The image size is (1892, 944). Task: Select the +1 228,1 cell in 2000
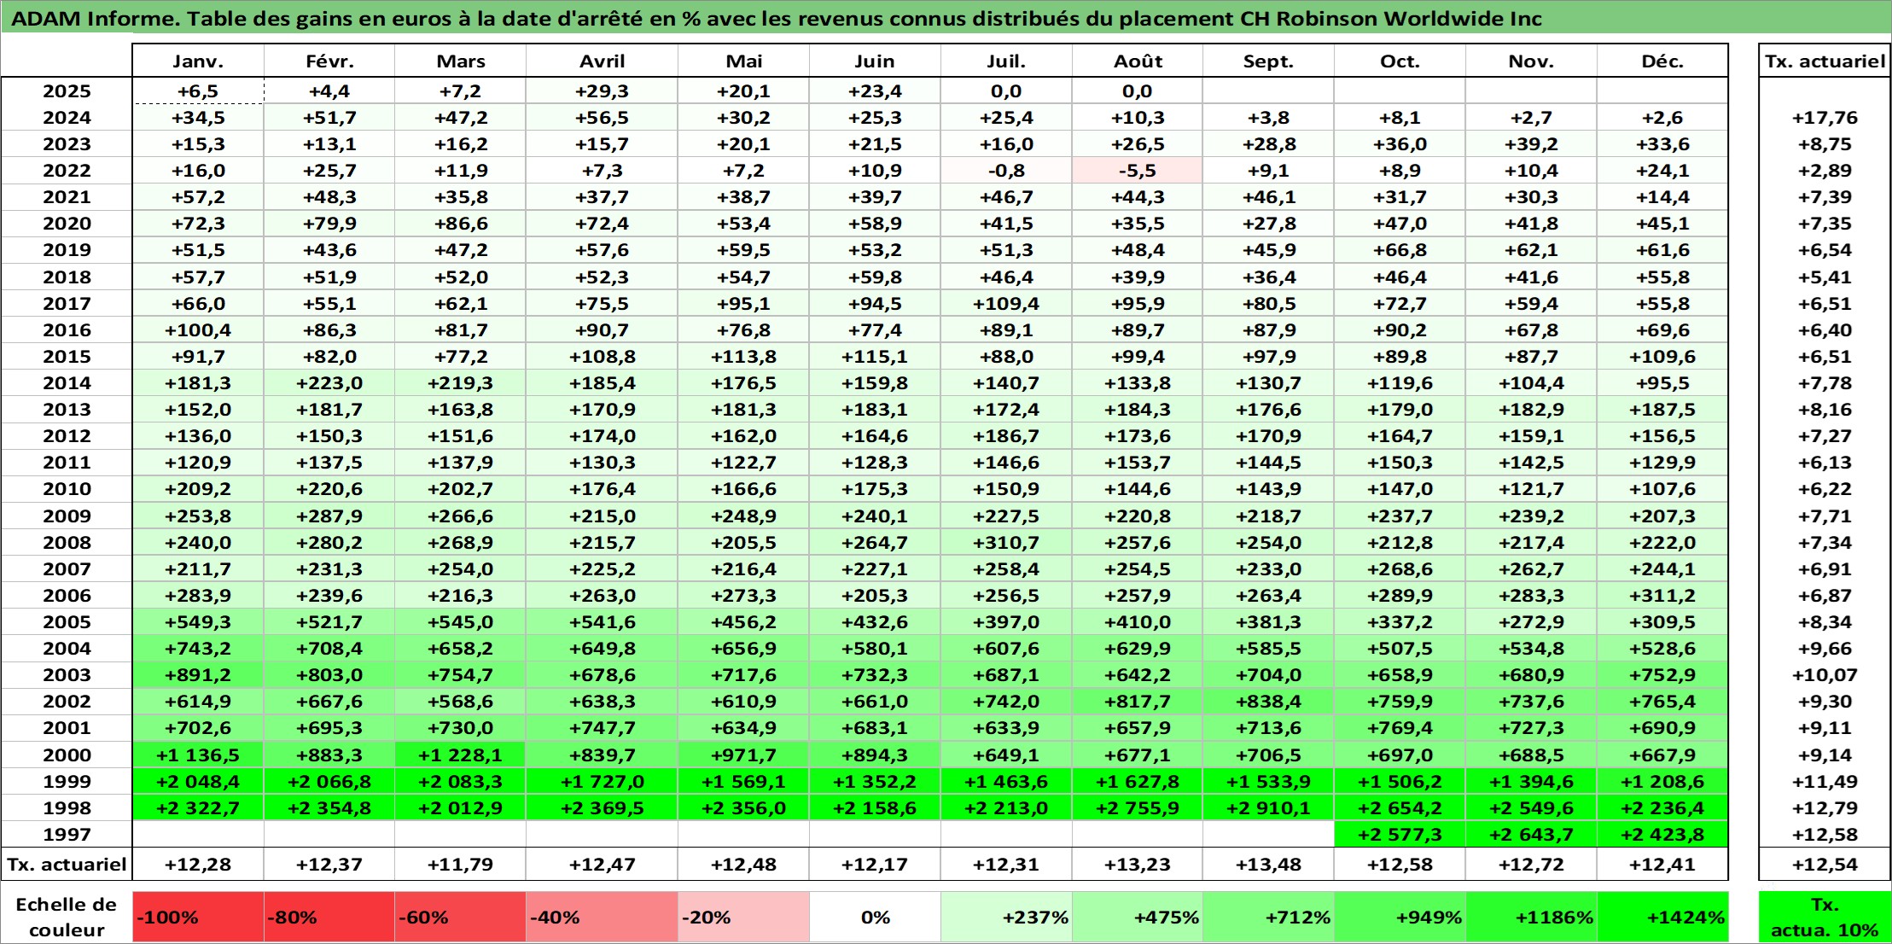pyautogui.click(x=460, y=755)
